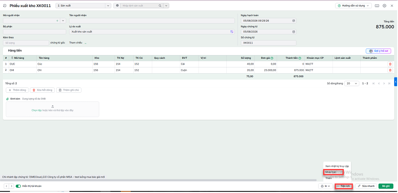Click the production order settings icon
The image size is (398, 193).
117,5
